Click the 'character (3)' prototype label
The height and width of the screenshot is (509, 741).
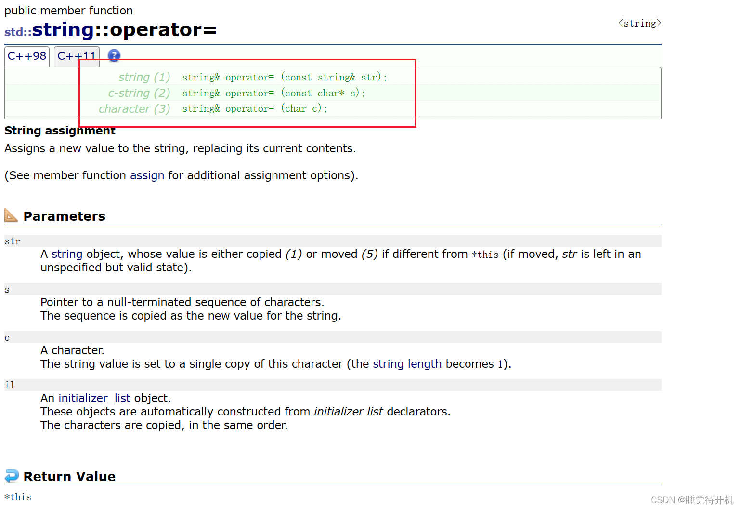click(x=134, y=109)
